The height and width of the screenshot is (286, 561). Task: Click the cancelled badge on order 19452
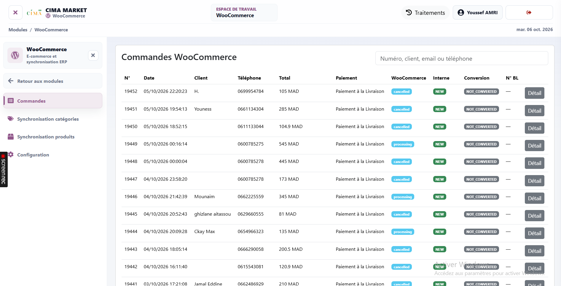point(401,91)
